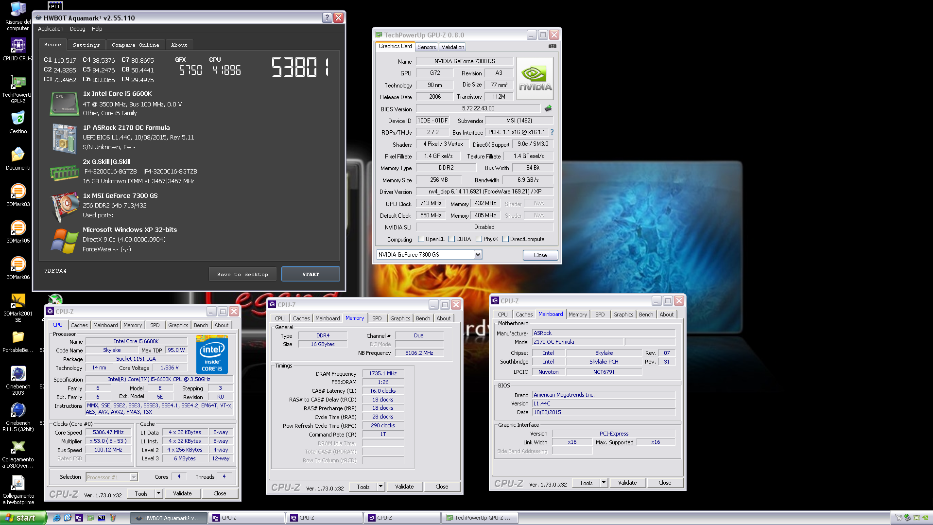Screen dimensions: 933x525
Task: Expand Tools dropdown arrow in CPU-Z CPU window
Action: tap(158, 493)
